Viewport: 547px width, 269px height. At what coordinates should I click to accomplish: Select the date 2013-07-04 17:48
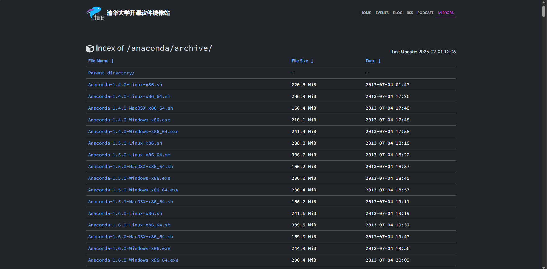(387, 120)
